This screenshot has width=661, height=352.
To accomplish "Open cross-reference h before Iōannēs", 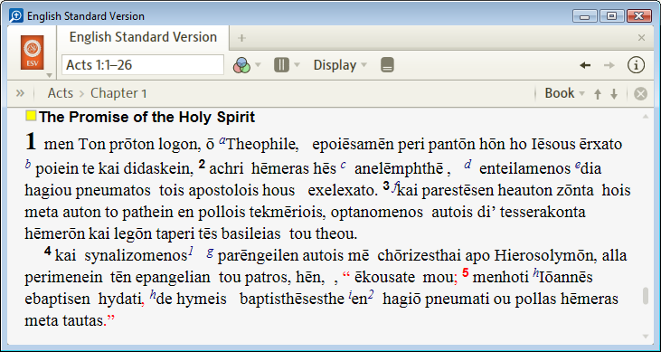I will (536, 274).
